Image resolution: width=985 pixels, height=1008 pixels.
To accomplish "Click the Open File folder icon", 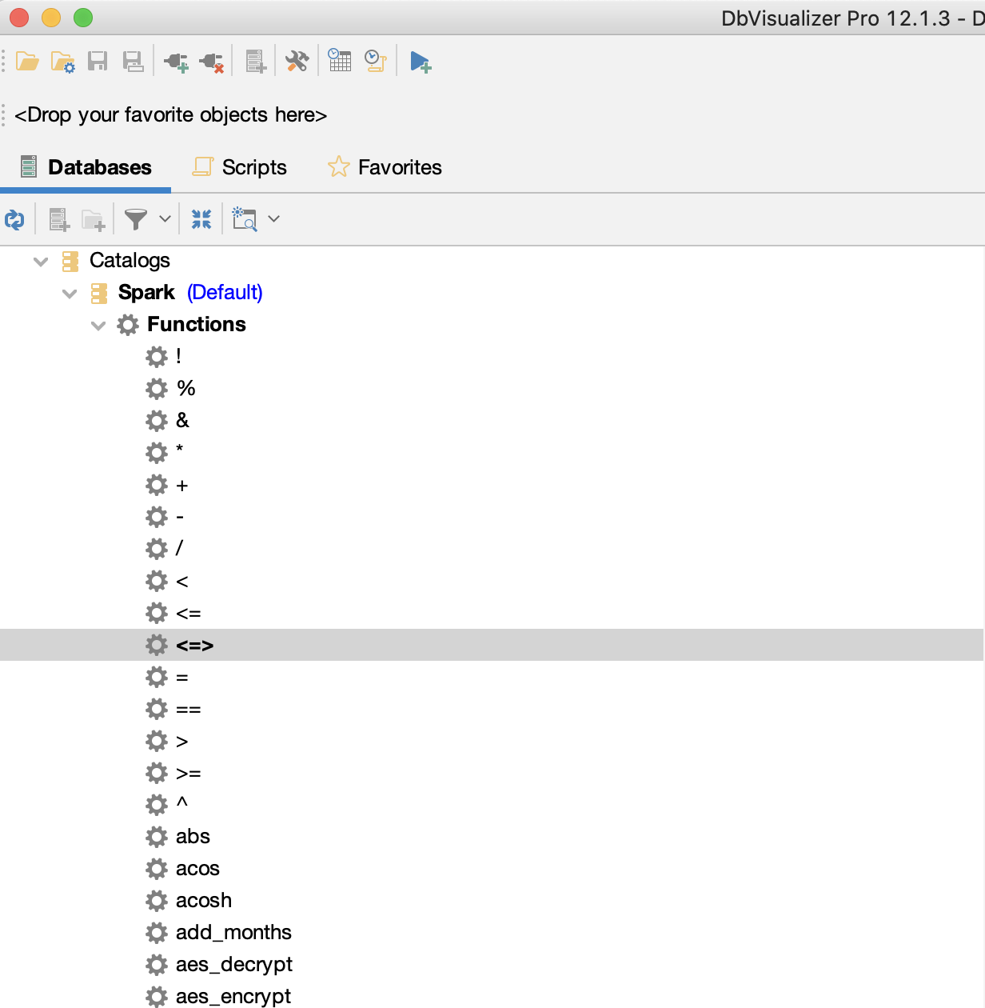I will click(27, 62).
